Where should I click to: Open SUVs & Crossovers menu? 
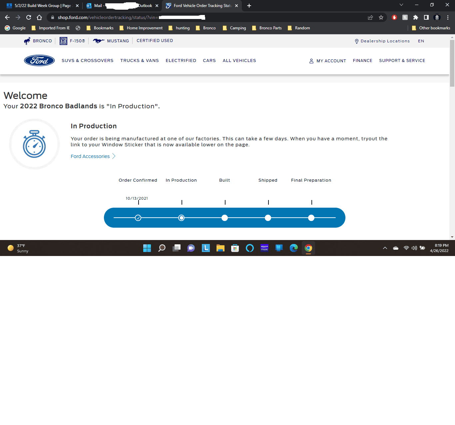tap(88, 61)
